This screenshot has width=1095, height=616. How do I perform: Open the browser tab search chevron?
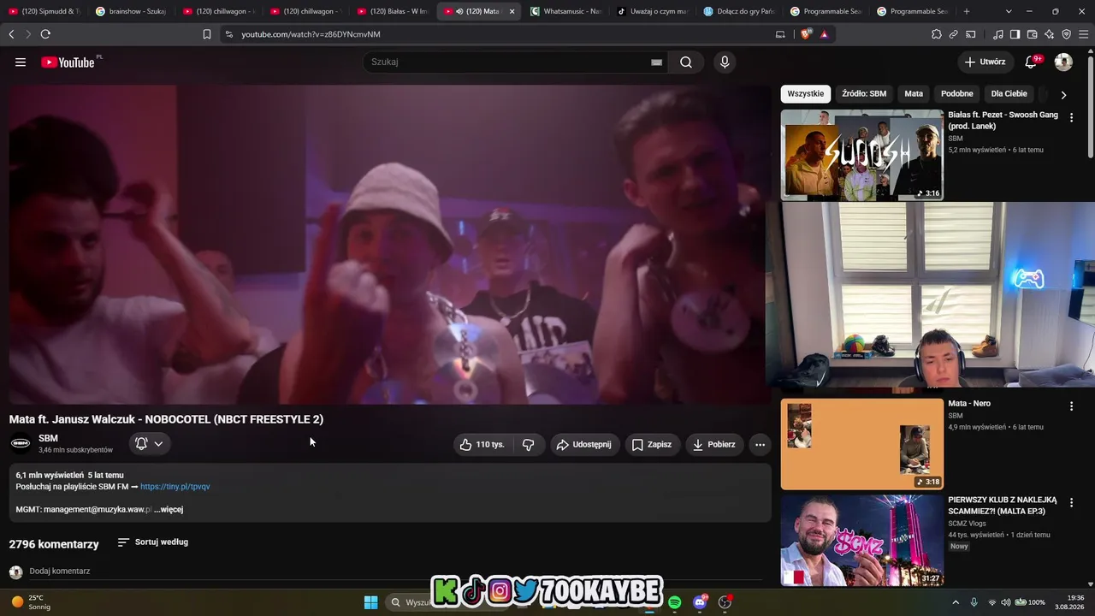(x=1009, y=11)
